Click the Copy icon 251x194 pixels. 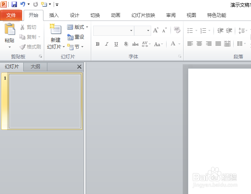(x=22, y=37)
